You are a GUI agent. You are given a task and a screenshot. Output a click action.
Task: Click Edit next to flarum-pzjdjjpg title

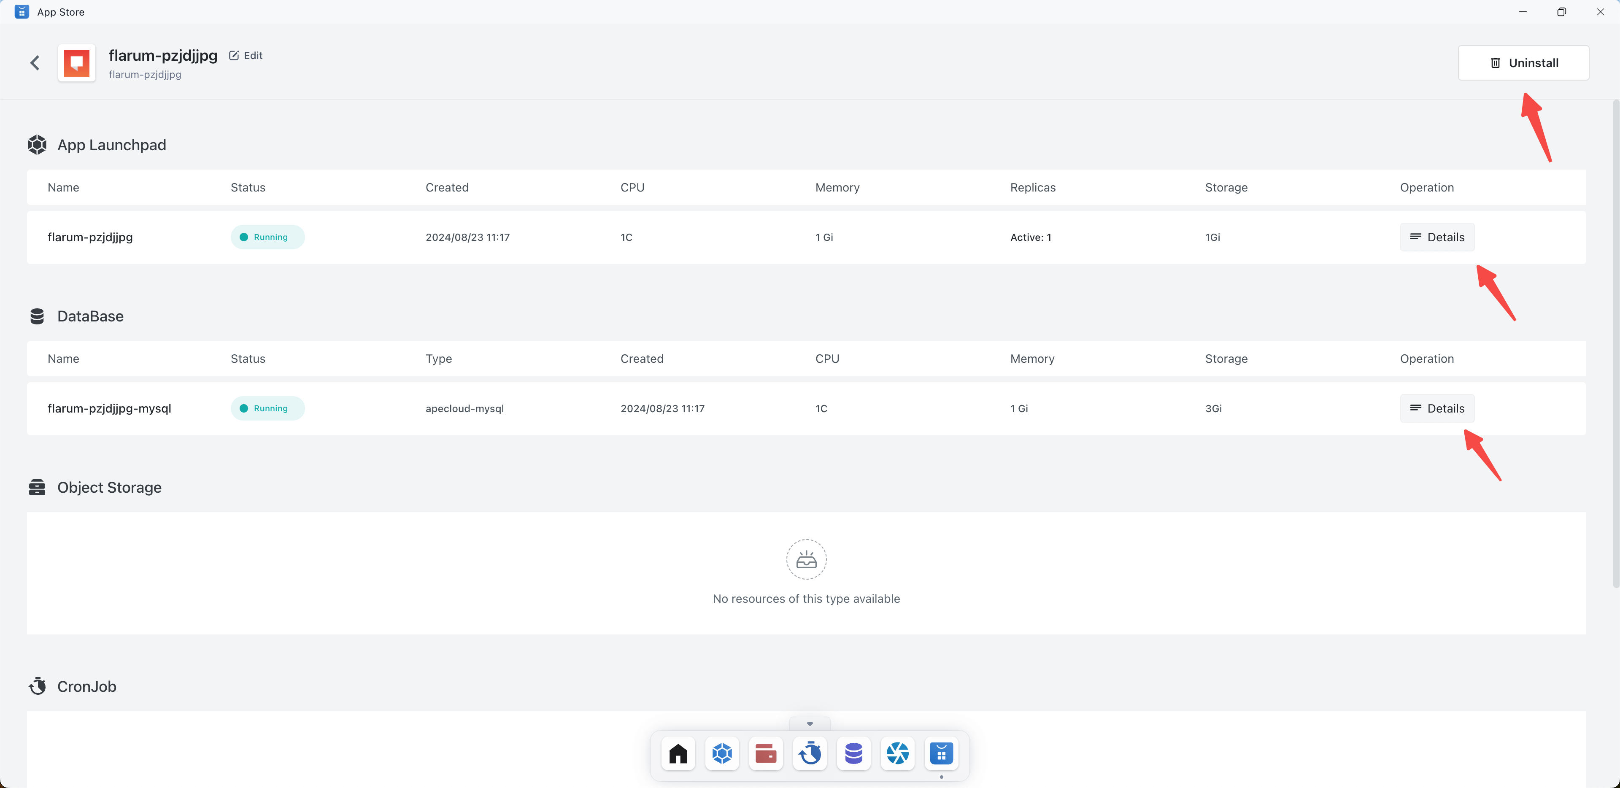click(246, 55)
